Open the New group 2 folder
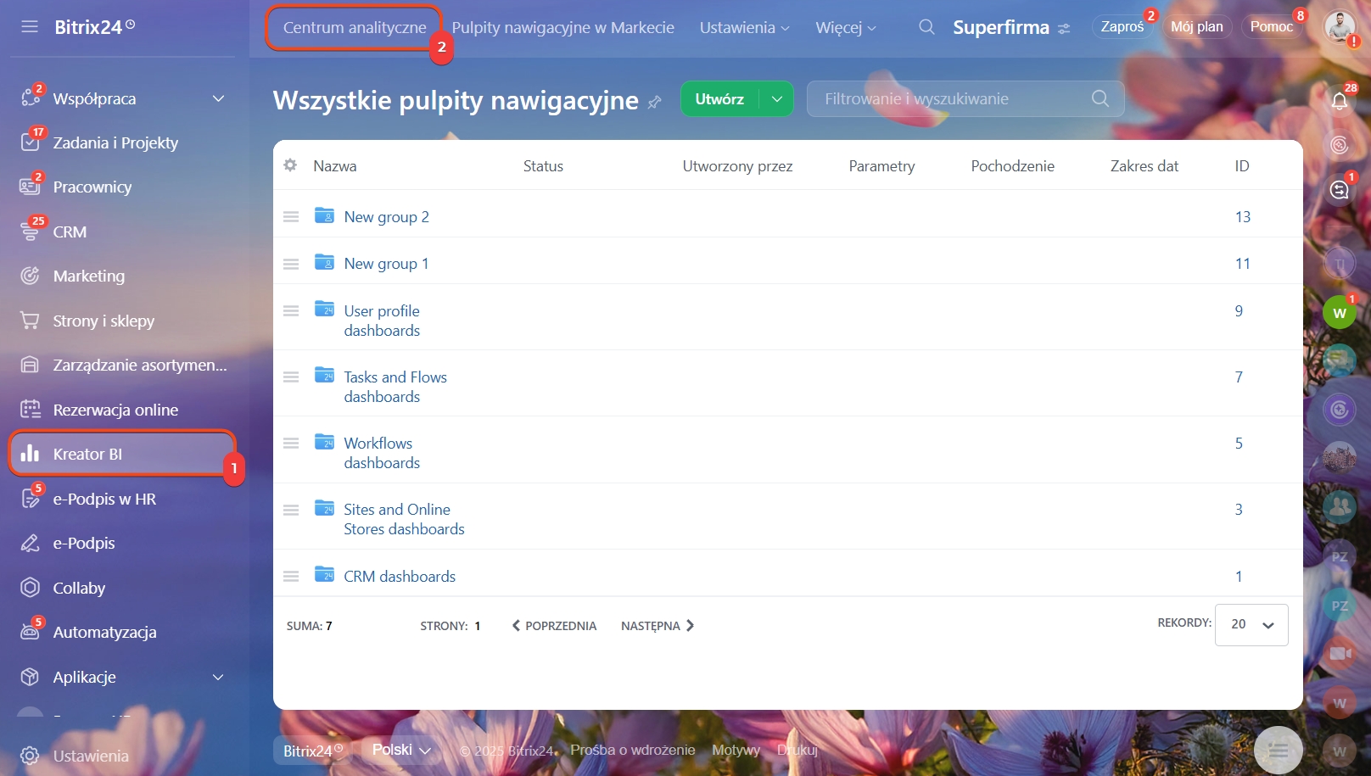The height and width of the screenshot is (776, 1371). 386,217
